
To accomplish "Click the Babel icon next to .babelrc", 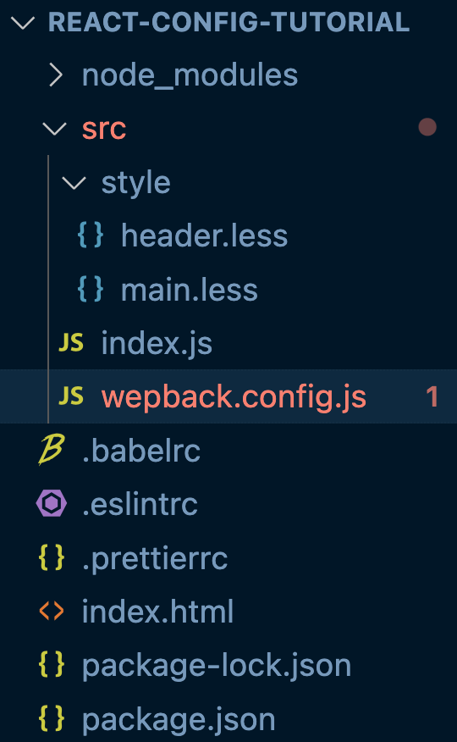I will tap(51, 450).
